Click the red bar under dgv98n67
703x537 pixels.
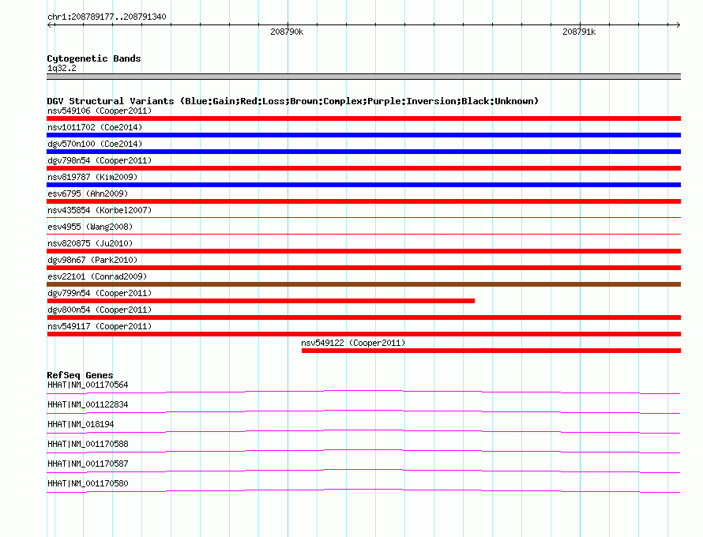(x=363, y=268)
